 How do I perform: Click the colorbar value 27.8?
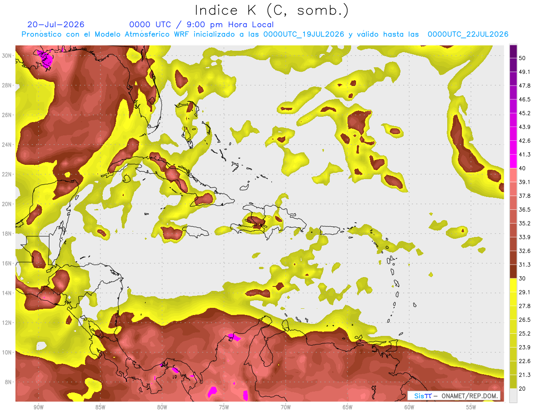coord(525,306)
